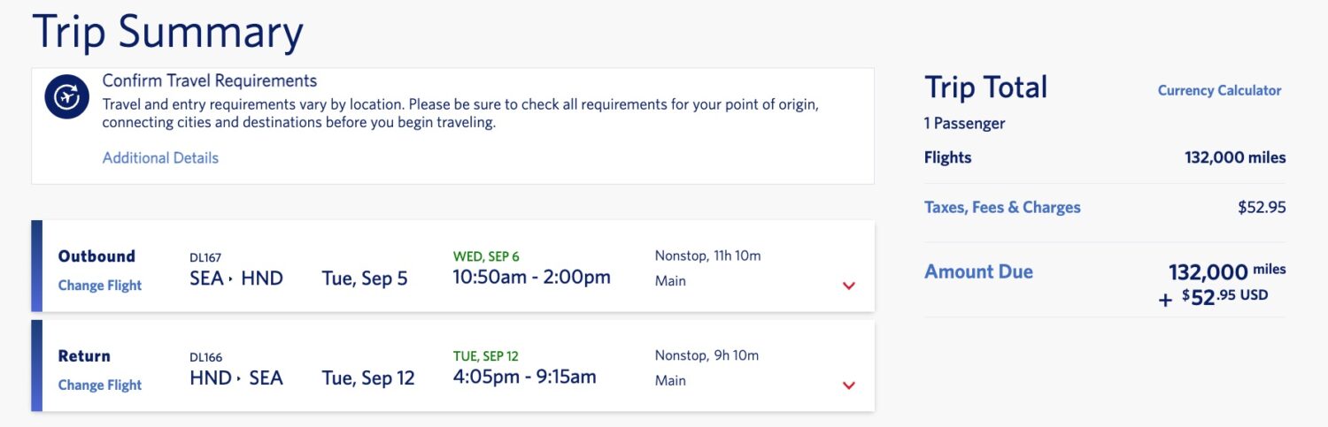Click the Trip Total heading
Screen dimensions: 1328x427
click(x=985, y=88)
